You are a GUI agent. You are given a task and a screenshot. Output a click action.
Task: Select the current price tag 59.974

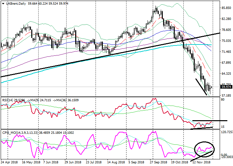tap(226, 87)
